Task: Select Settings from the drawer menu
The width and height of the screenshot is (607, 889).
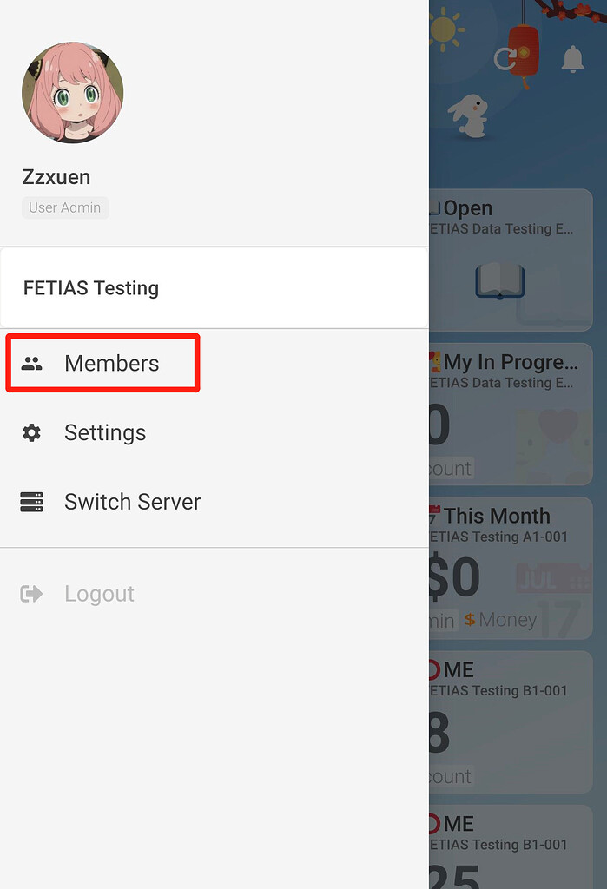Action: 105,431
